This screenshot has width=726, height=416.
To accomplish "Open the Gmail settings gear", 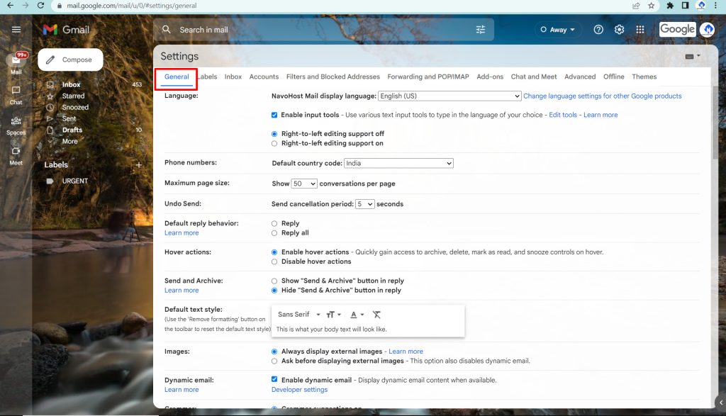I will (618, 29).
